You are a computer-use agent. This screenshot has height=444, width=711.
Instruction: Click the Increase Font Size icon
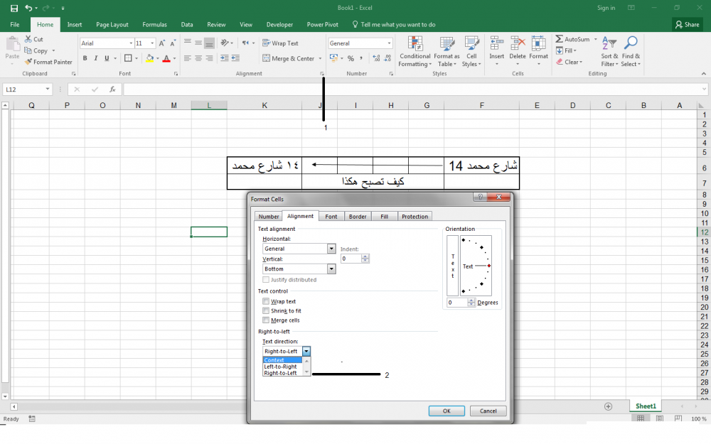tap(162, 43)
